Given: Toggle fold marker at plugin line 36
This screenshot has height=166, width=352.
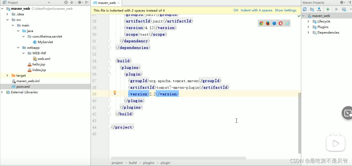Looking at the screenshot, I should (109, 74).
